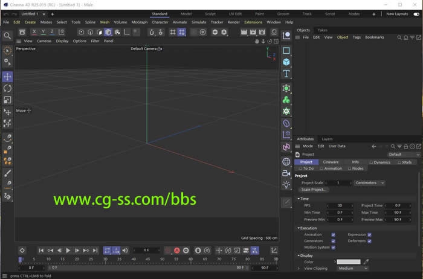Image resolution: width=423 pixels, height=279 pixels.
Task: Click the Cube primitive object icon
Action: click(286, 62)
